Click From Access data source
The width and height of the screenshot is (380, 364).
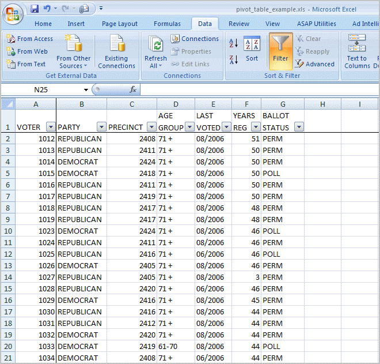pyautogui.click(x=30, y=39)
